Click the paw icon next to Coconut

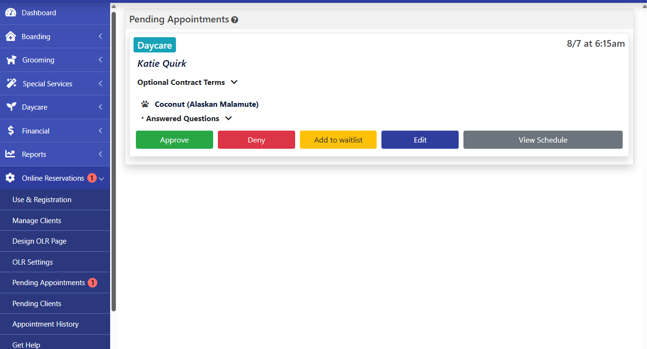[145, 104]
